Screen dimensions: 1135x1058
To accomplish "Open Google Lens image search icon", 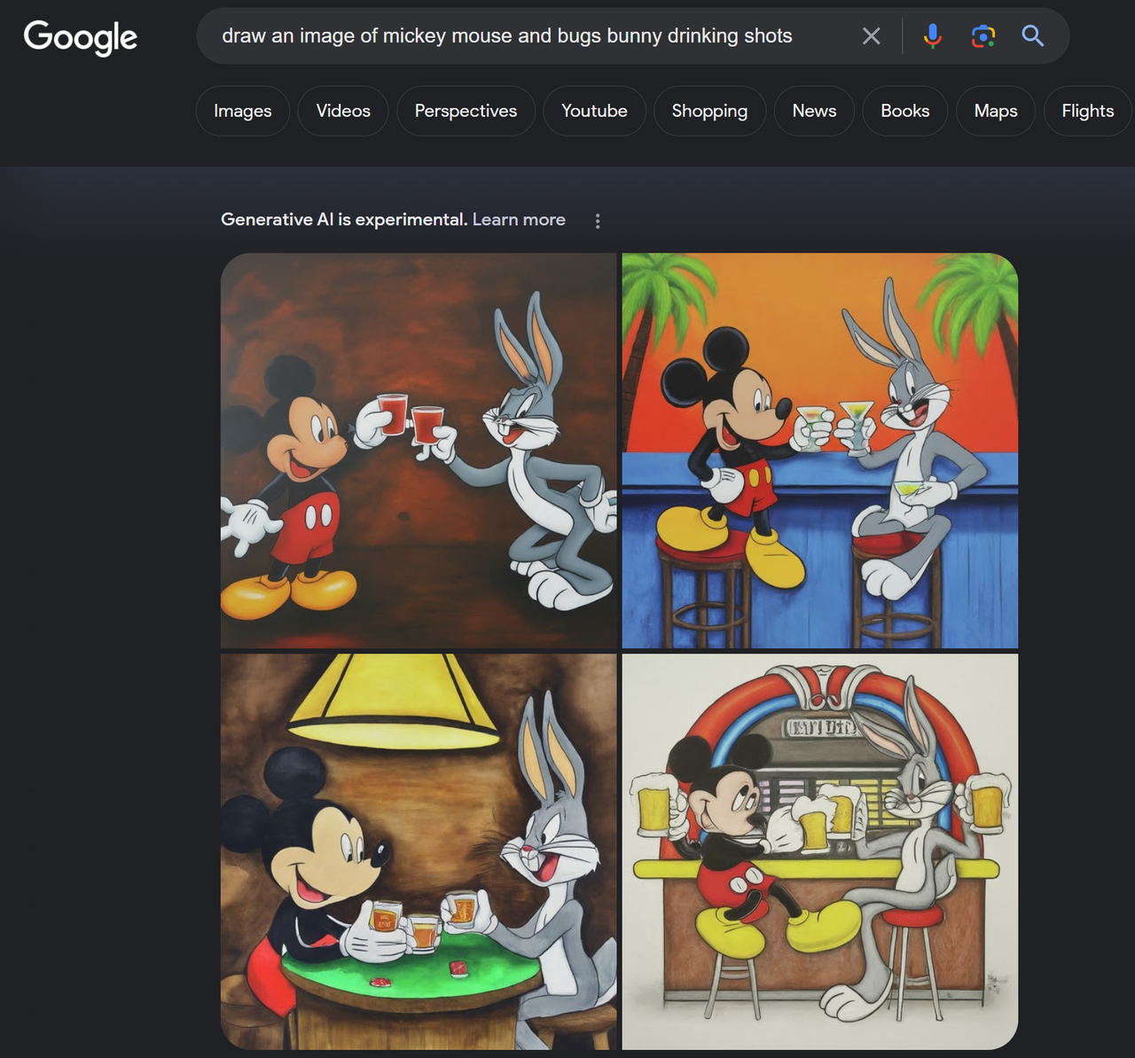I will [982, 36].
